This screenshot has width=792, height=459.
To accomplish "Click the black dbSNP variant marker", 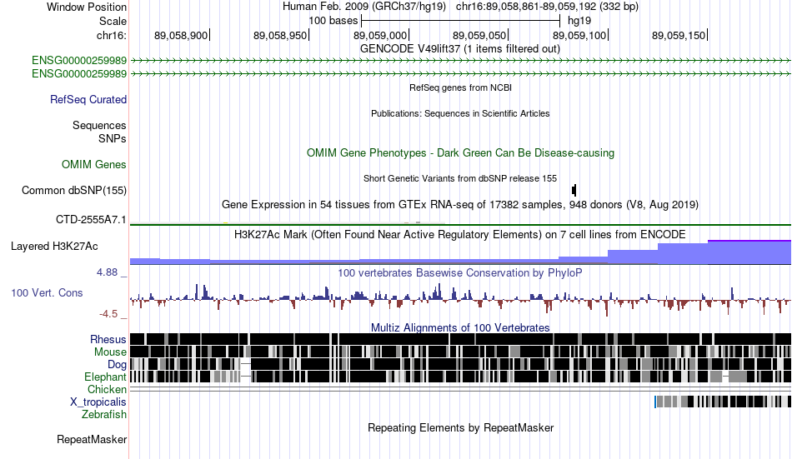I will coord(574,191).
